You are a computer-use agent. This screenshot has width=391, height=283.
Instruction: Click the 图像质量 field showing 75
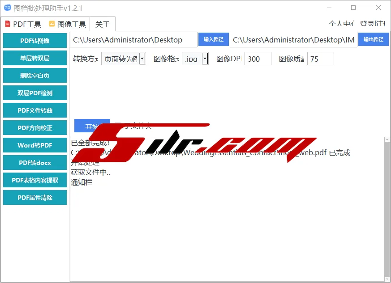320,59
